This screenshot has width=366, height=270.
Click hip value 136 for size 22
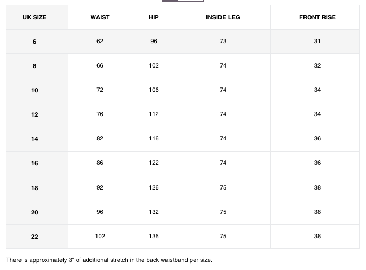click(x=154, y=236)
